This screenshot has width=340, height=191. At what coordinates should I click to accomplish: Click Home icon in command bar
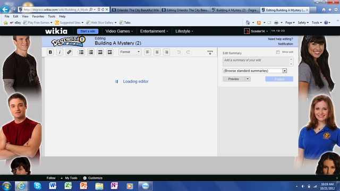tap(248, 22)
